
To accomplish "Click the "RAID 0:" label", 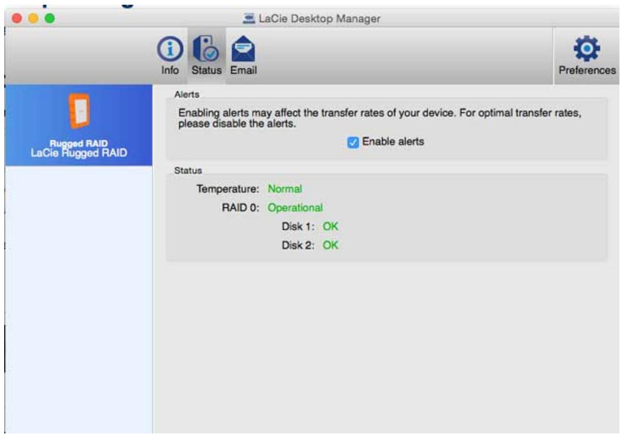I will 241,207.
